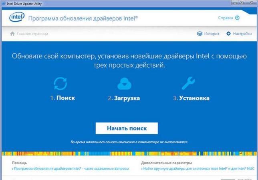Open the manual driver search link for Intel NUC
This screenshot has width=258, height=180.
[x=199, y=168]
